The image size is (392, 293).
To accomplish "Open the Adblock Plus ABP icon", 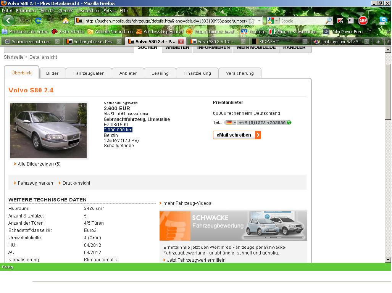I will pyautogui.click(x=363, y=21).
